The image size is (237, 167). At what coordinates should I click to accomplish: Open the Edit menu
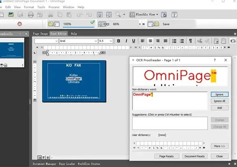tap(8, 7)
